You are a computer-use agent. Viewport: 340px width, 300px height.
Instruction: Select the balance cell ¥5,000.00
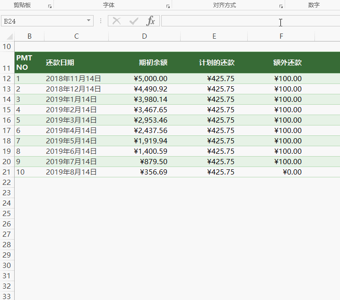pos(144,78)
